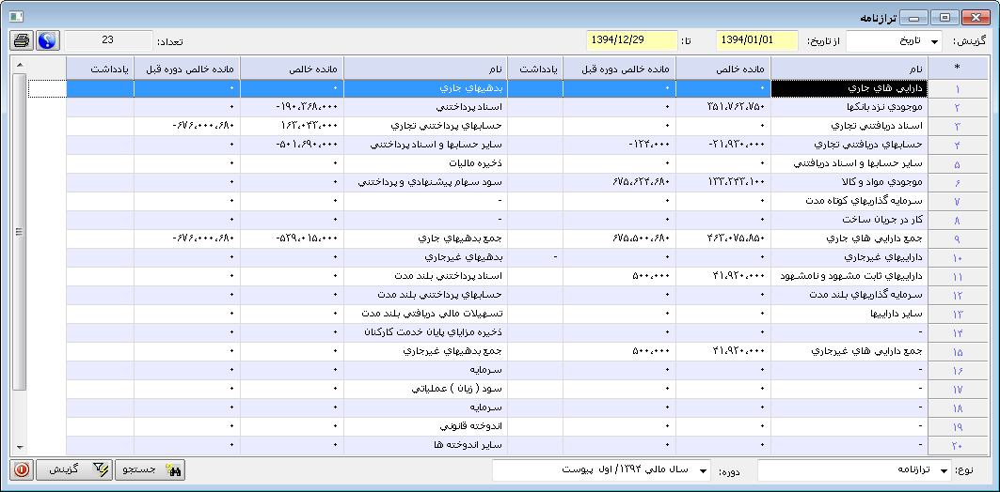This screenshot has width=1000, height=492.
Task: Select the موجودي مواد و كالا cell
Action: (849, 183)
